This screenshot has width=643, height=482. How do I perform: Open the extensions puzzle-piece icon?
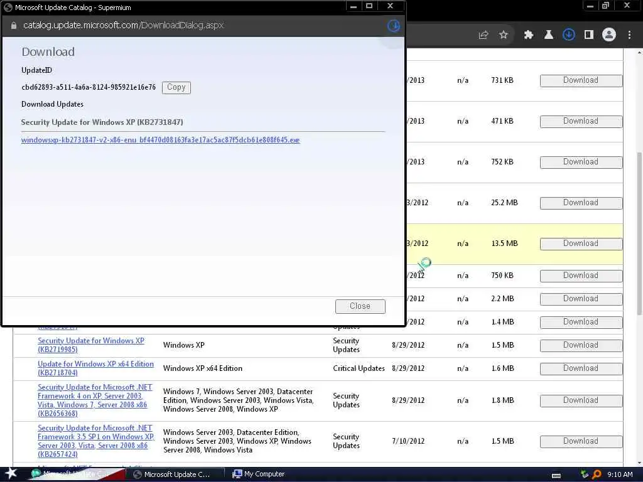click(529, 35)
